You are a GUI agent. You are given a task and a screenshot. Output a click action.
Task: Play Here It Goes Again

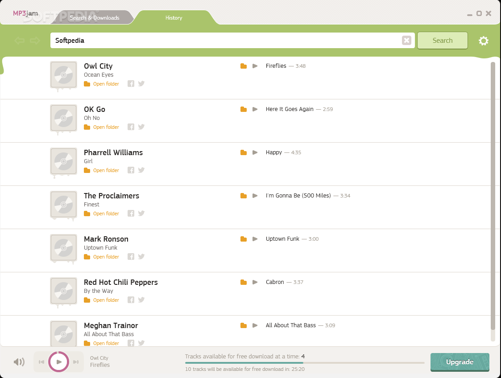tap(255, 109)
